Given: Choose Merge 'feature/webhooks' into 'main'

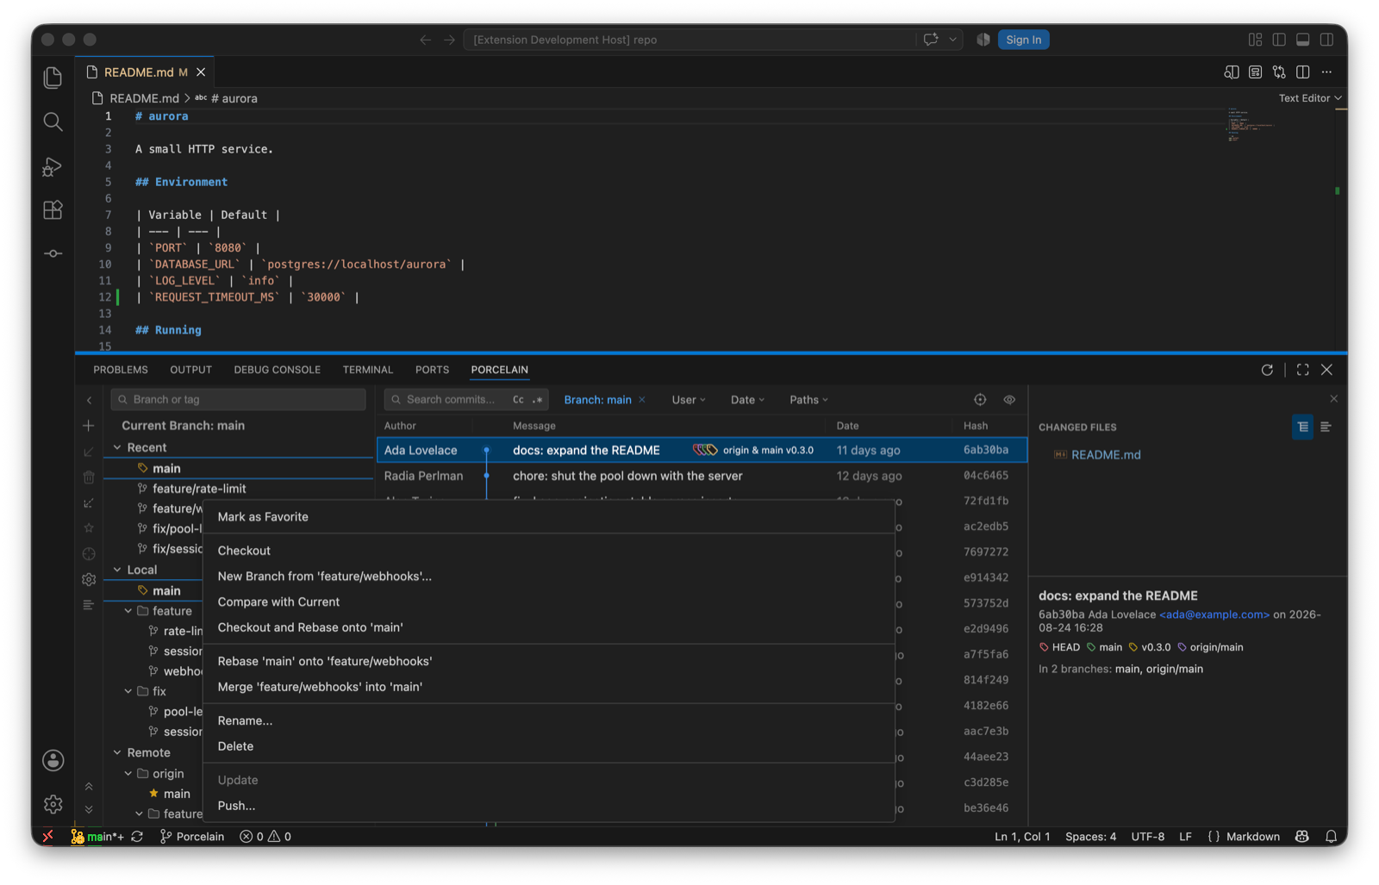Looking at the screenshot, I should tap(549, 687).
